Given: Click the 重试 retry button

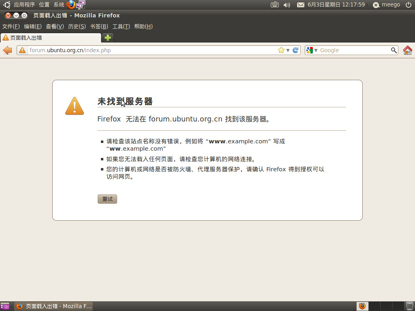Looking at the screenshot, I should coord(107,199).
